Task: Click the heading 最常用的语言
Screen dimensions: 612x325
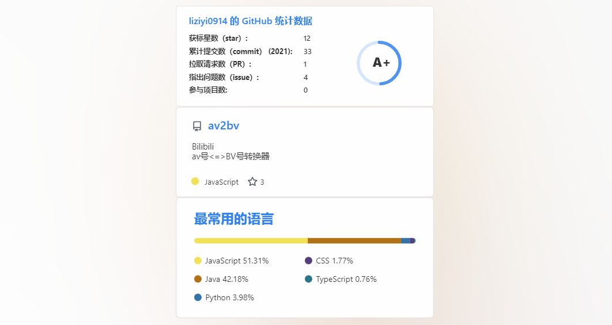Action: click(x=234, y=219)
